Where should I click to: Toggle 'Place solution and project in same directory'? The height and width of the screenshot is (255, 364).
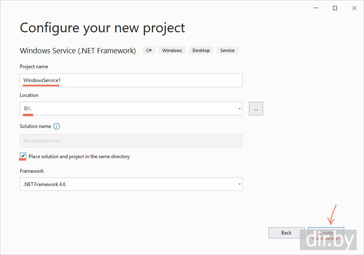pyautogui.click(x=23, y=156)
